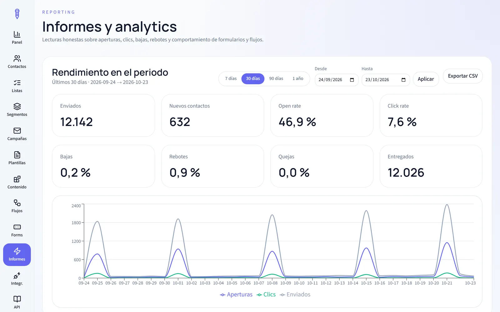Click the Rebotes 0,9 % card
The width and height of the screenshot is (500, 312).
tap(212, 166)
